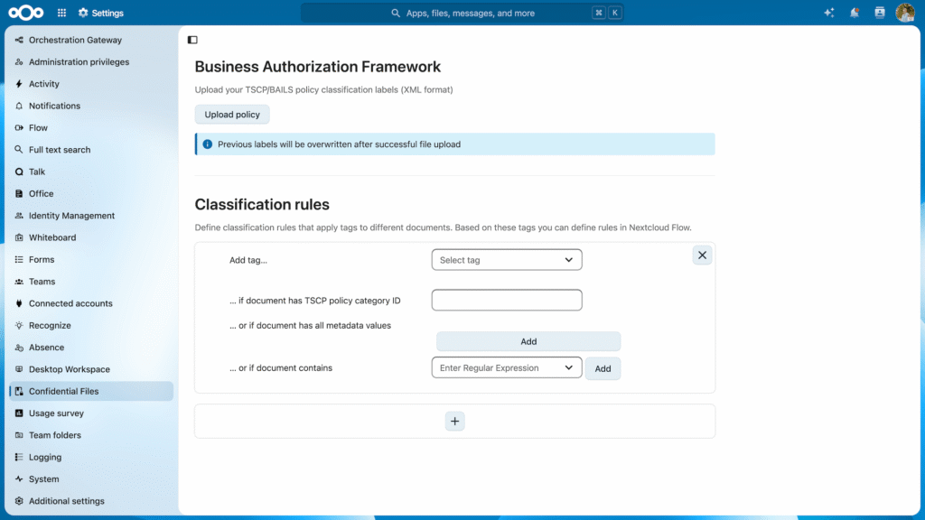Screen dimensions: 925x520
Task: Open Team folders settings
Action: (91, 435)
